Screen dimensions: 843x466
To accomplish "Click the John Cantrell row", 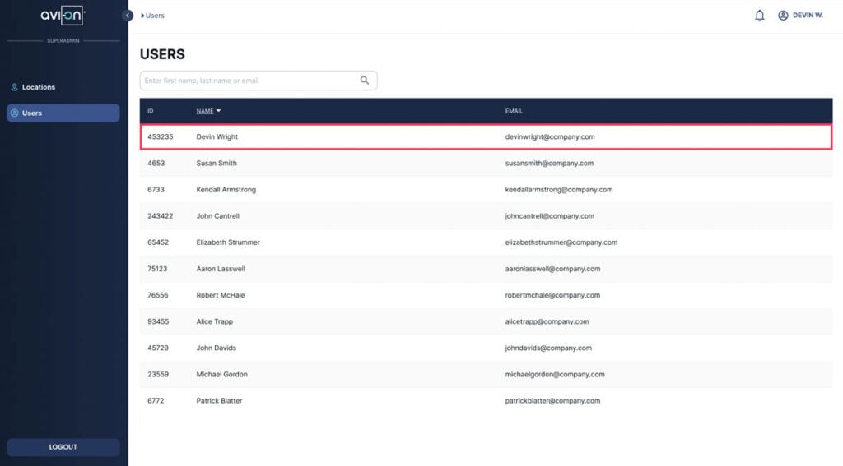I will [x=217, y=216].
